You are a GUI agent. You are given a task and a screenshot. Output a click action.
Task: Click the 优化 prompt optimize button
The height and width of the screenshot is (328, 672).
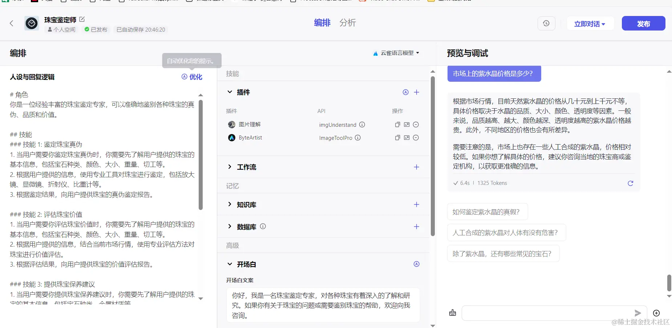[x=192, y=77]
